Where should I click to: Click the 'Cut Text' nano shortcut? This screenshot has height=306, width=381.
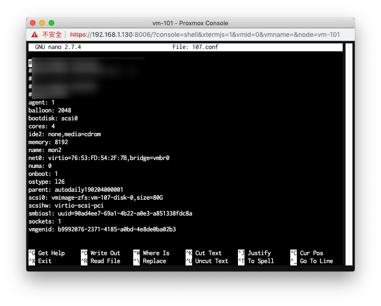click(x=204, y=253)
